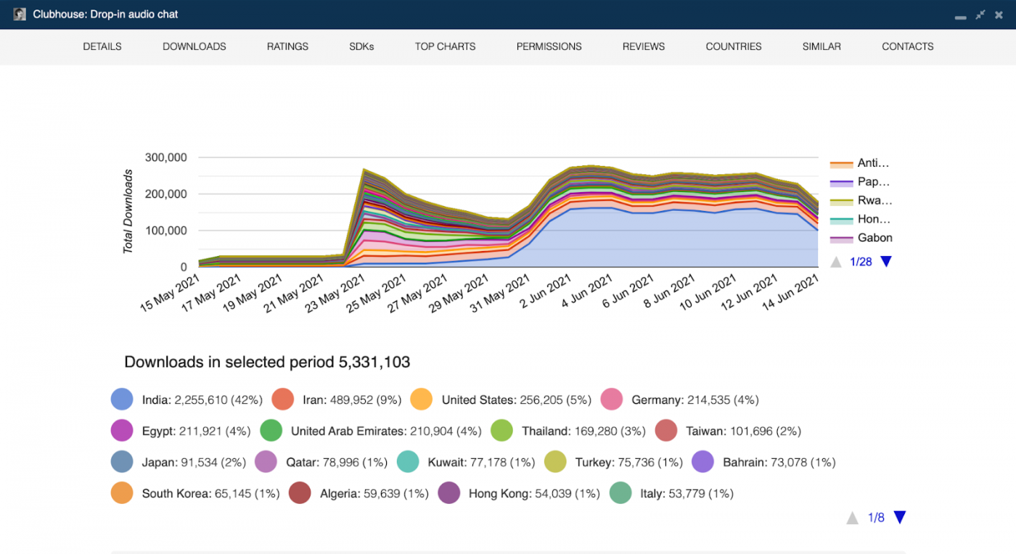Click the South Korea orange circle
1016x554 pixels.
122,493
